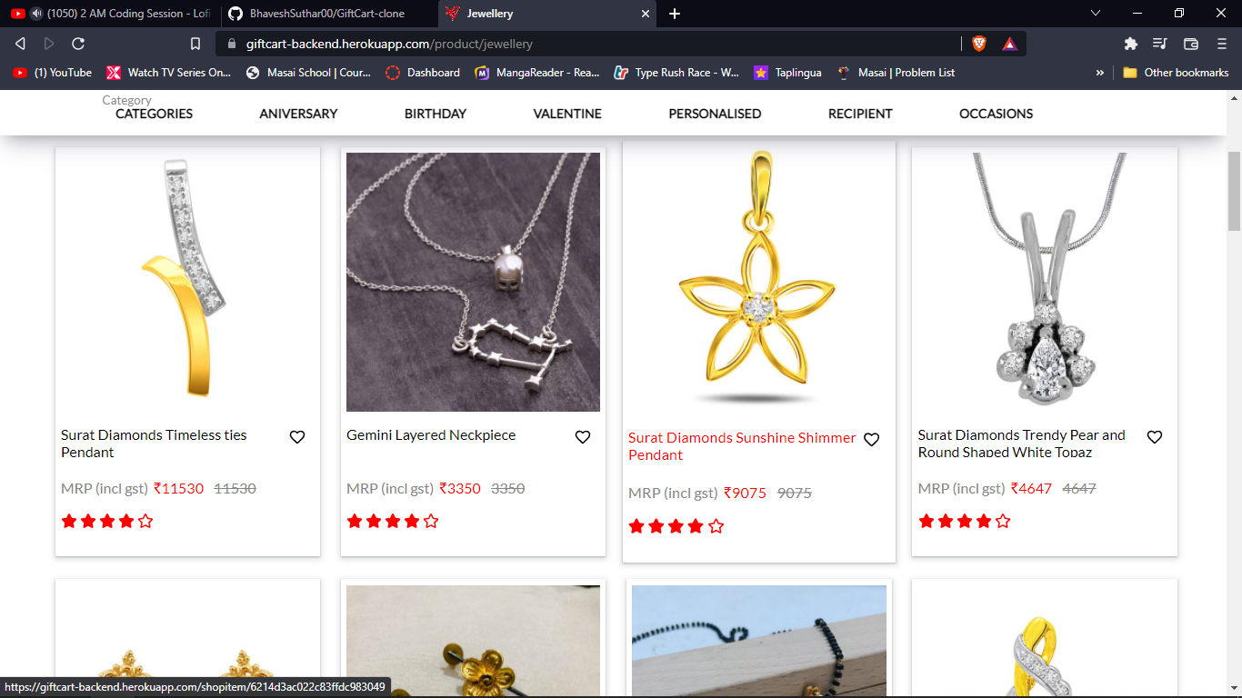
Task: Open the browser main menu
Action: pyautogui.click(x=1222, y=44)
